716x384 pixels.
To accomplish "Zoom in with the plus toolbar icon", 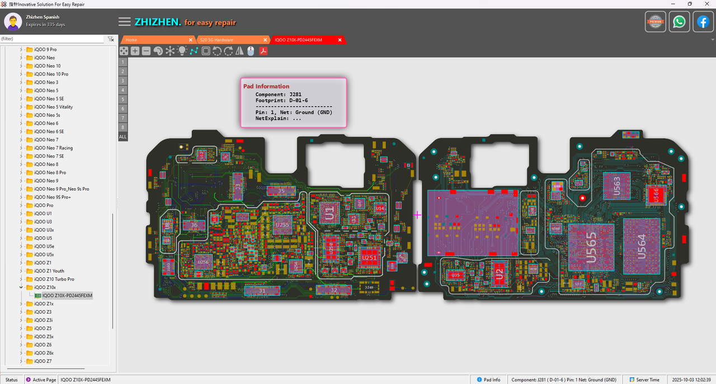I will pos(135,51).
